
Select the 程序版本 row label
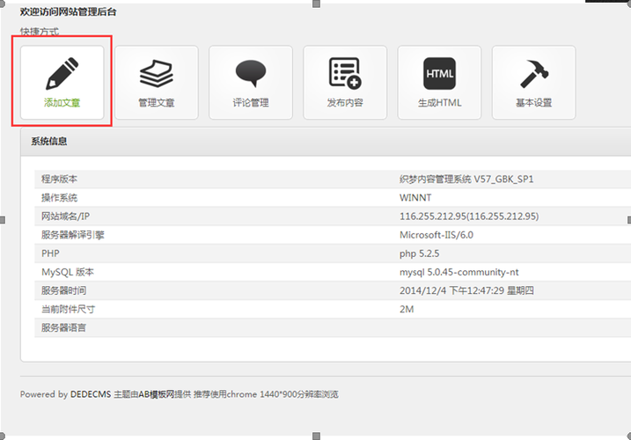59,180
